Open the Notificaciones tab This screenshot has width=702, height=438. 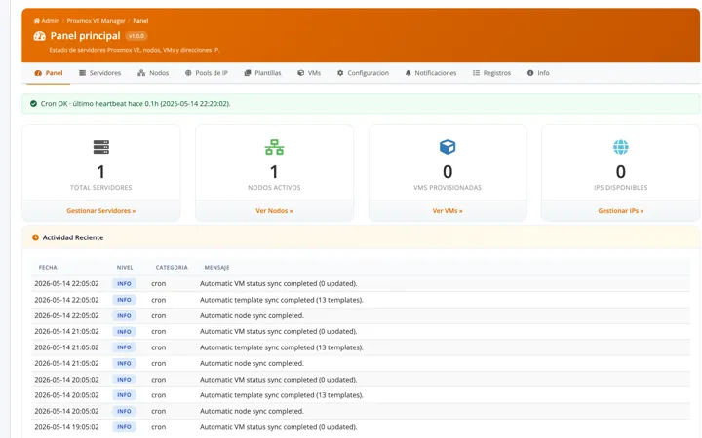(x=431, y=73)
